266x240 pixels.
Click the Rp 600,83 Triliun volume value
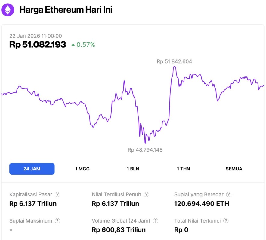(x=119, y=230)
